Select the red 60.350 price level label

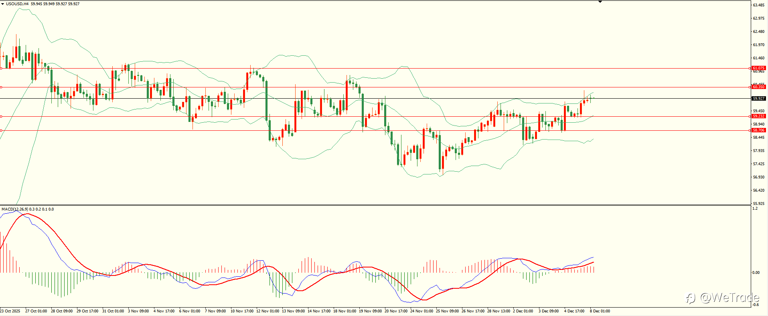pyautogui.click(x=759, y=87)
